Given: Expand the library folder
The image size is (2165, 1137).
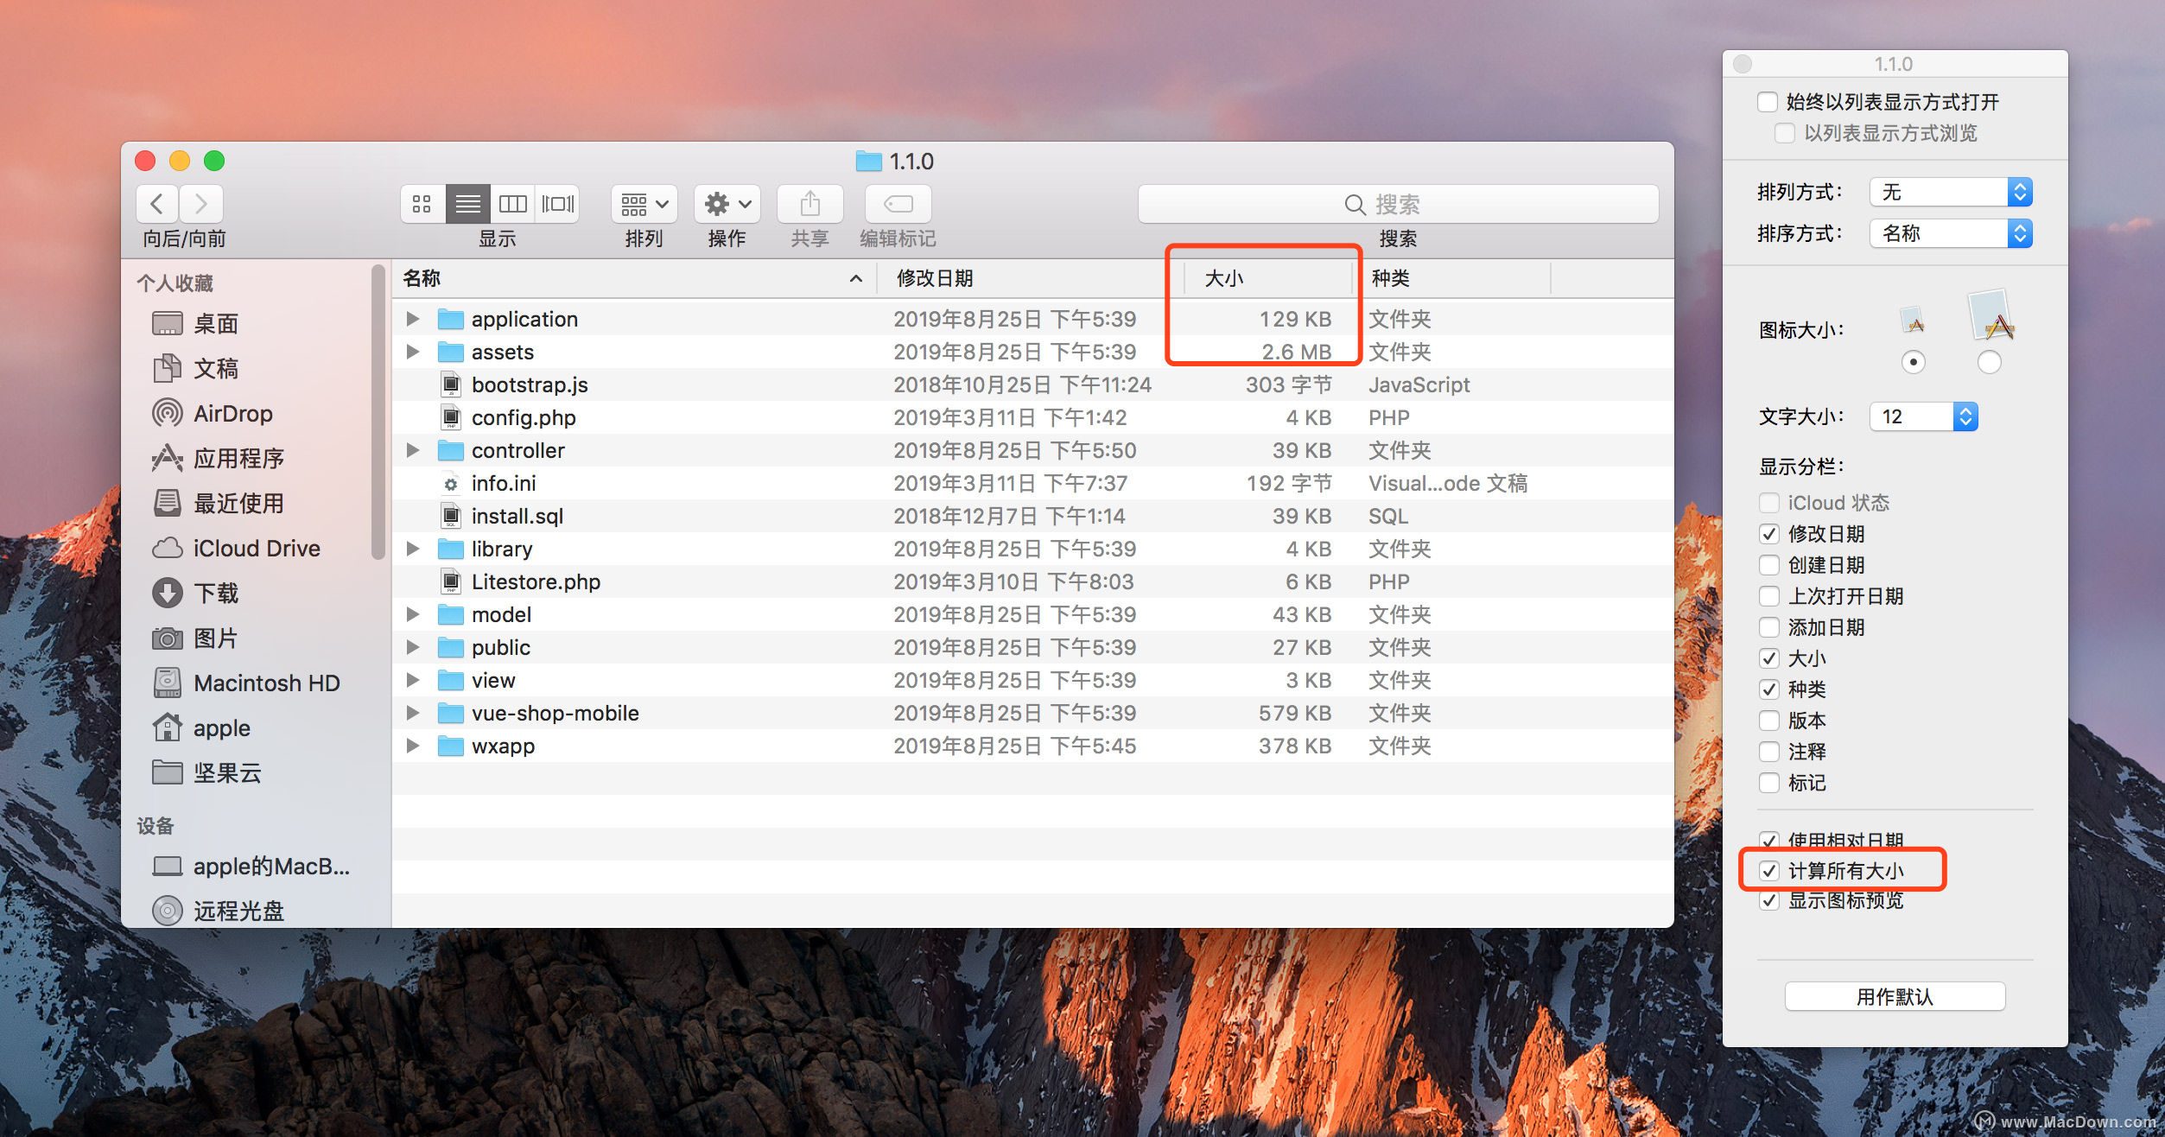Looking at the screenshot, I should coord(413,549).
